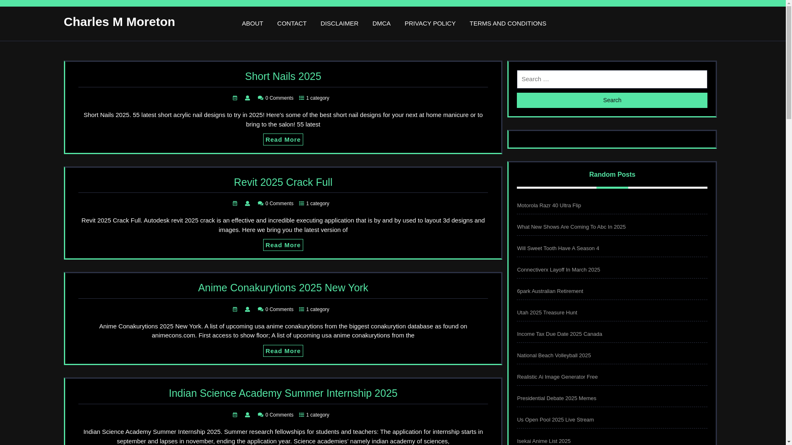Viewport: 792px width, 445px height.
Task: Click the Search button in sidebar
Action: [612, 100]
